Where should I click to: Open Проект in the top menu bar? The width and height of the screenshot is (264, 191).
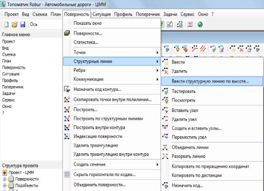pyautogui.click(x=11, y=14)
